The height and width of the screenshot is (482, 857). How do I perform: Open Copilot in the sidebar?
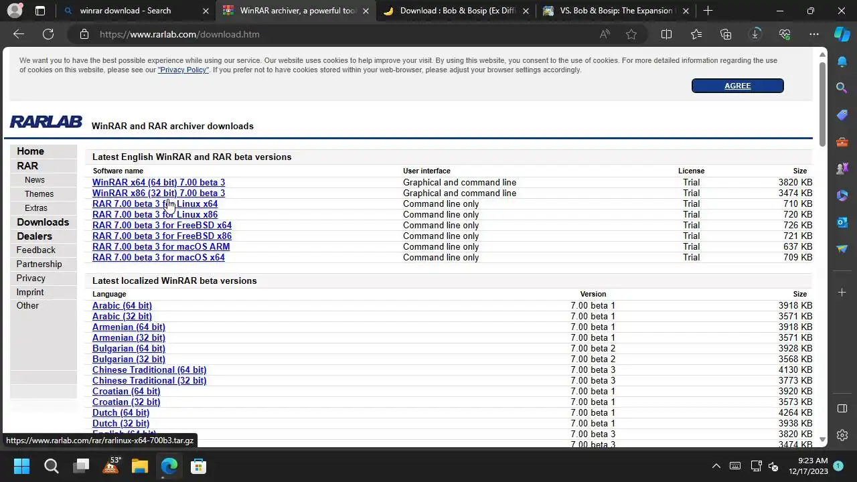842,34
